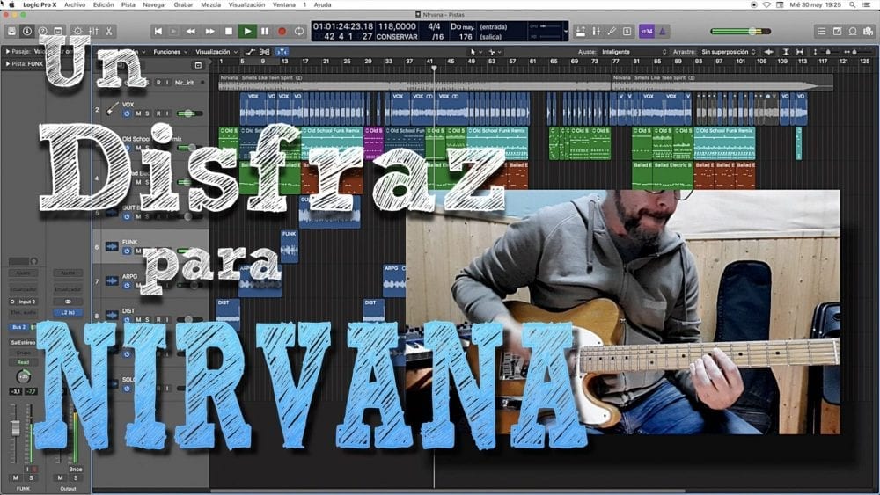
Task: Expand Pasaje region inspector triangle
Action: [7, 52]
